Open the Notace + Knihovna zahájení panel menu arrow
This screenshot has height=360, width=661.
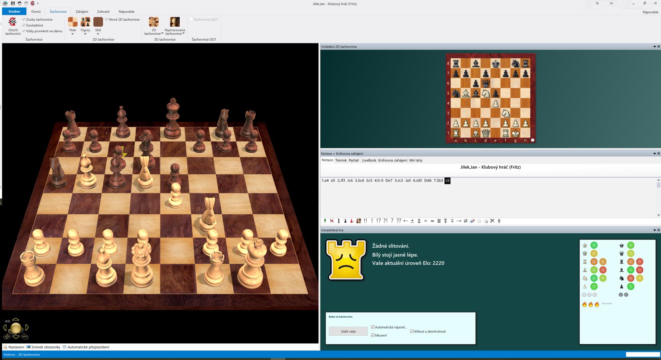click(x=654, y=153)
